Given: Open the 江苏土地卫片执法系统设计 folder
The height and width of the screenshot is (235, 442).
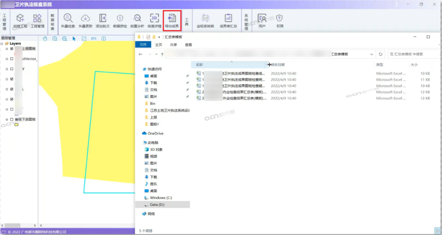Looking at the screenshot, I should coord(167,110).
